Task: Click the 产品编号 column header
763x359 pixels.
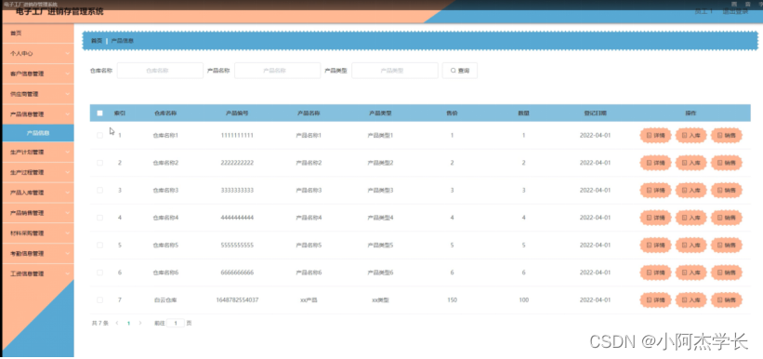Action: (x=237, y=113)
